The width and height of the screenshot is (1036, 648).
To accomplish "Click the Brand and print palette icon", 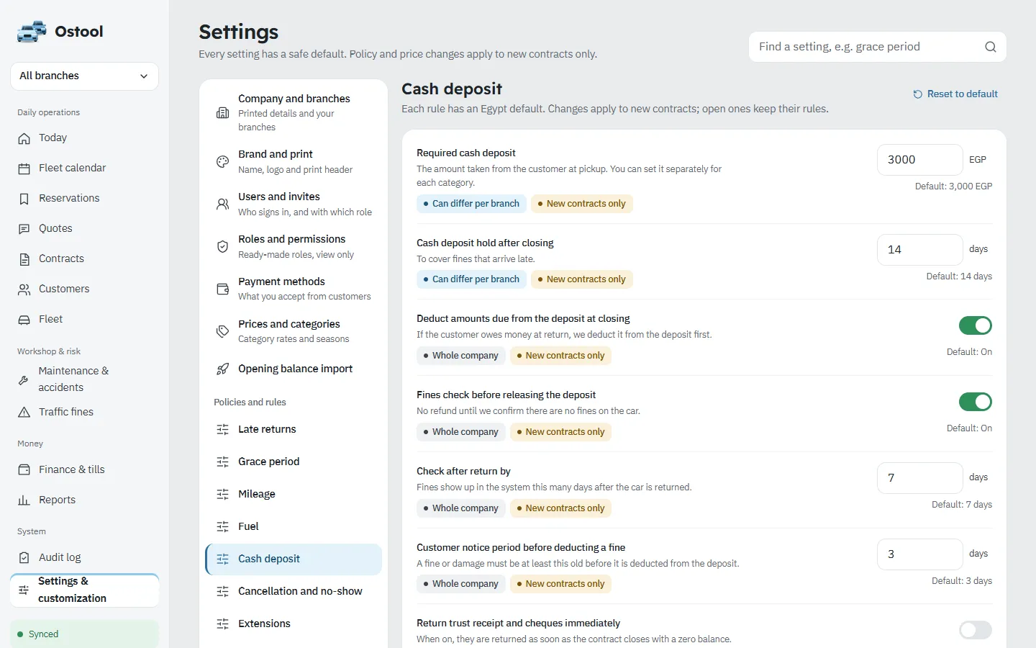I will pyautogui.click(x=223, y=162).
